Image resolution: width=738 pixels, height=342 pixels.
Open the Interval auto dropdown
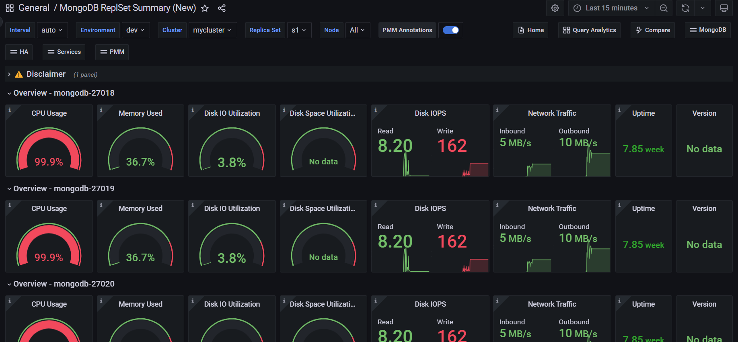coord(52,30)
